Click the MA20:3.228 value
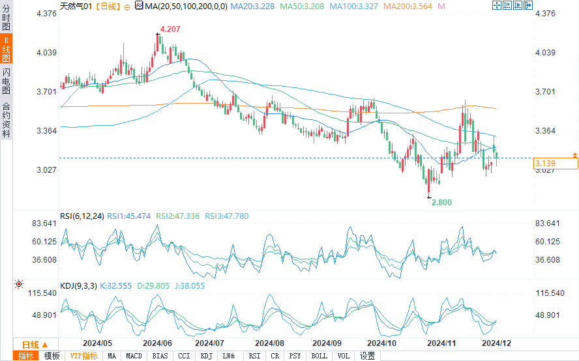The image size is (579, 361). pos(252,7)
